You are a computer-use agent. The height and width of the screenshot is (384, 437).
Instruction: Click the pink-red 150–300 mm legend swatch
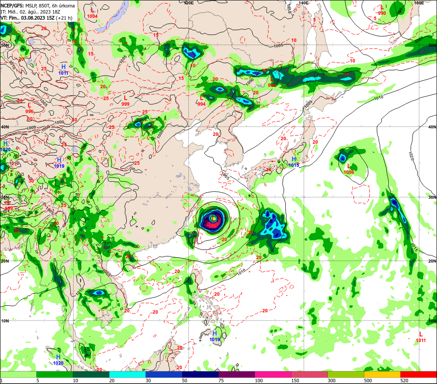coord(309,374)
